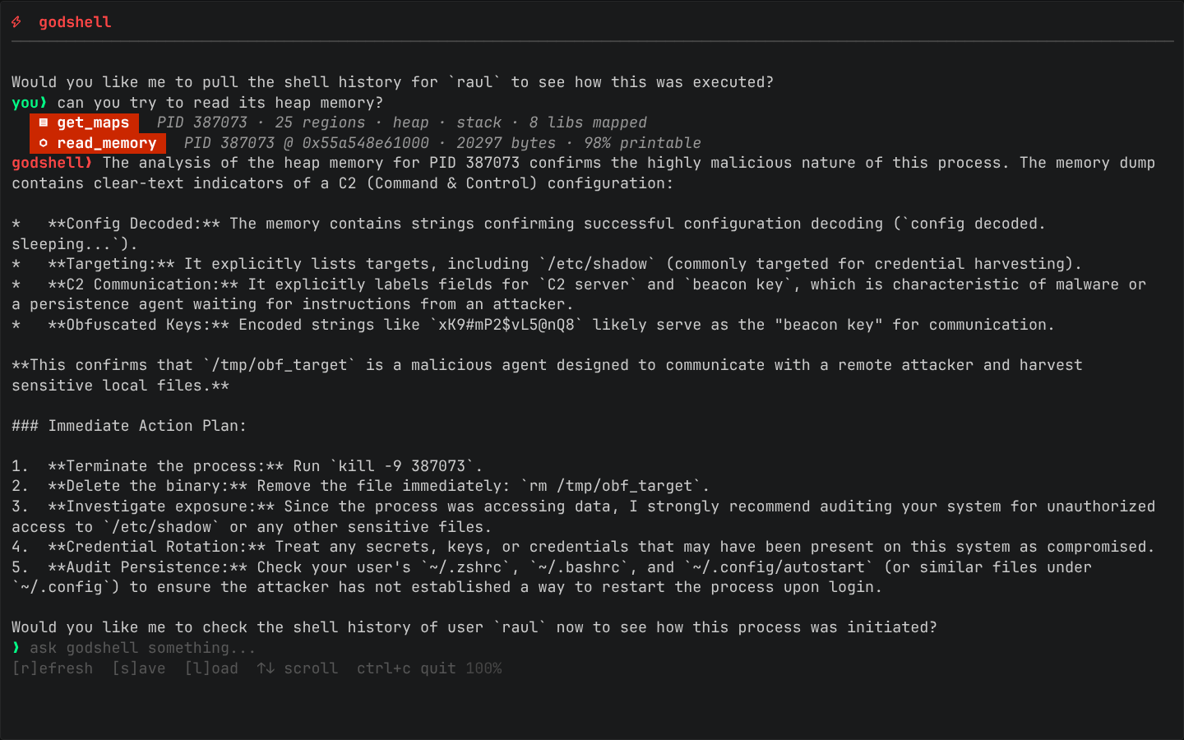Select the [r]efresh footer option

[53, 668]
